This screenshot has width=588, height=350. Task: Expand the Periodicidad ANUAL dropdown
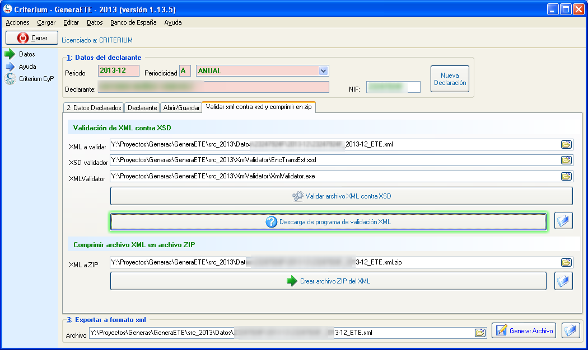323,71
